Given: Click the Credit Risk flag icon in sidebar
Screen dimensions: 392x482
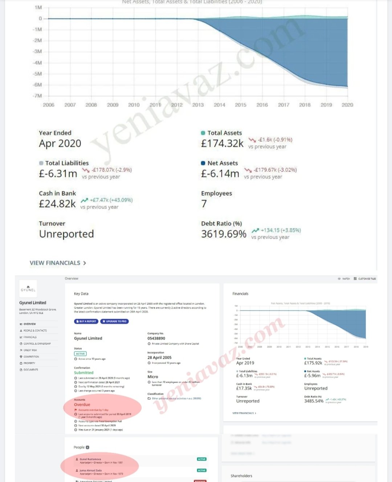Looking at the screenshot, I should pos(21,350).
